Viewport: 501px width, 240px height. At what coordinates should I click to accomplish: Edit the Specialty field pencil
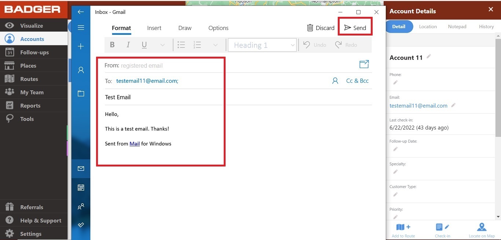coord(395,172)
